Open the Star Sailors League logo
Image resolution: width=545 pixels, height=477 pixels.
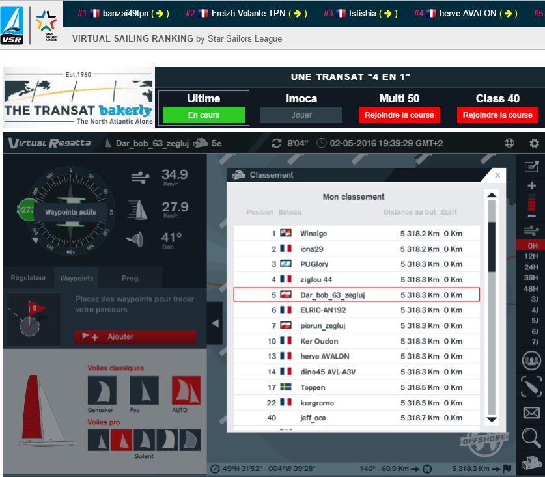pos(47,25)
